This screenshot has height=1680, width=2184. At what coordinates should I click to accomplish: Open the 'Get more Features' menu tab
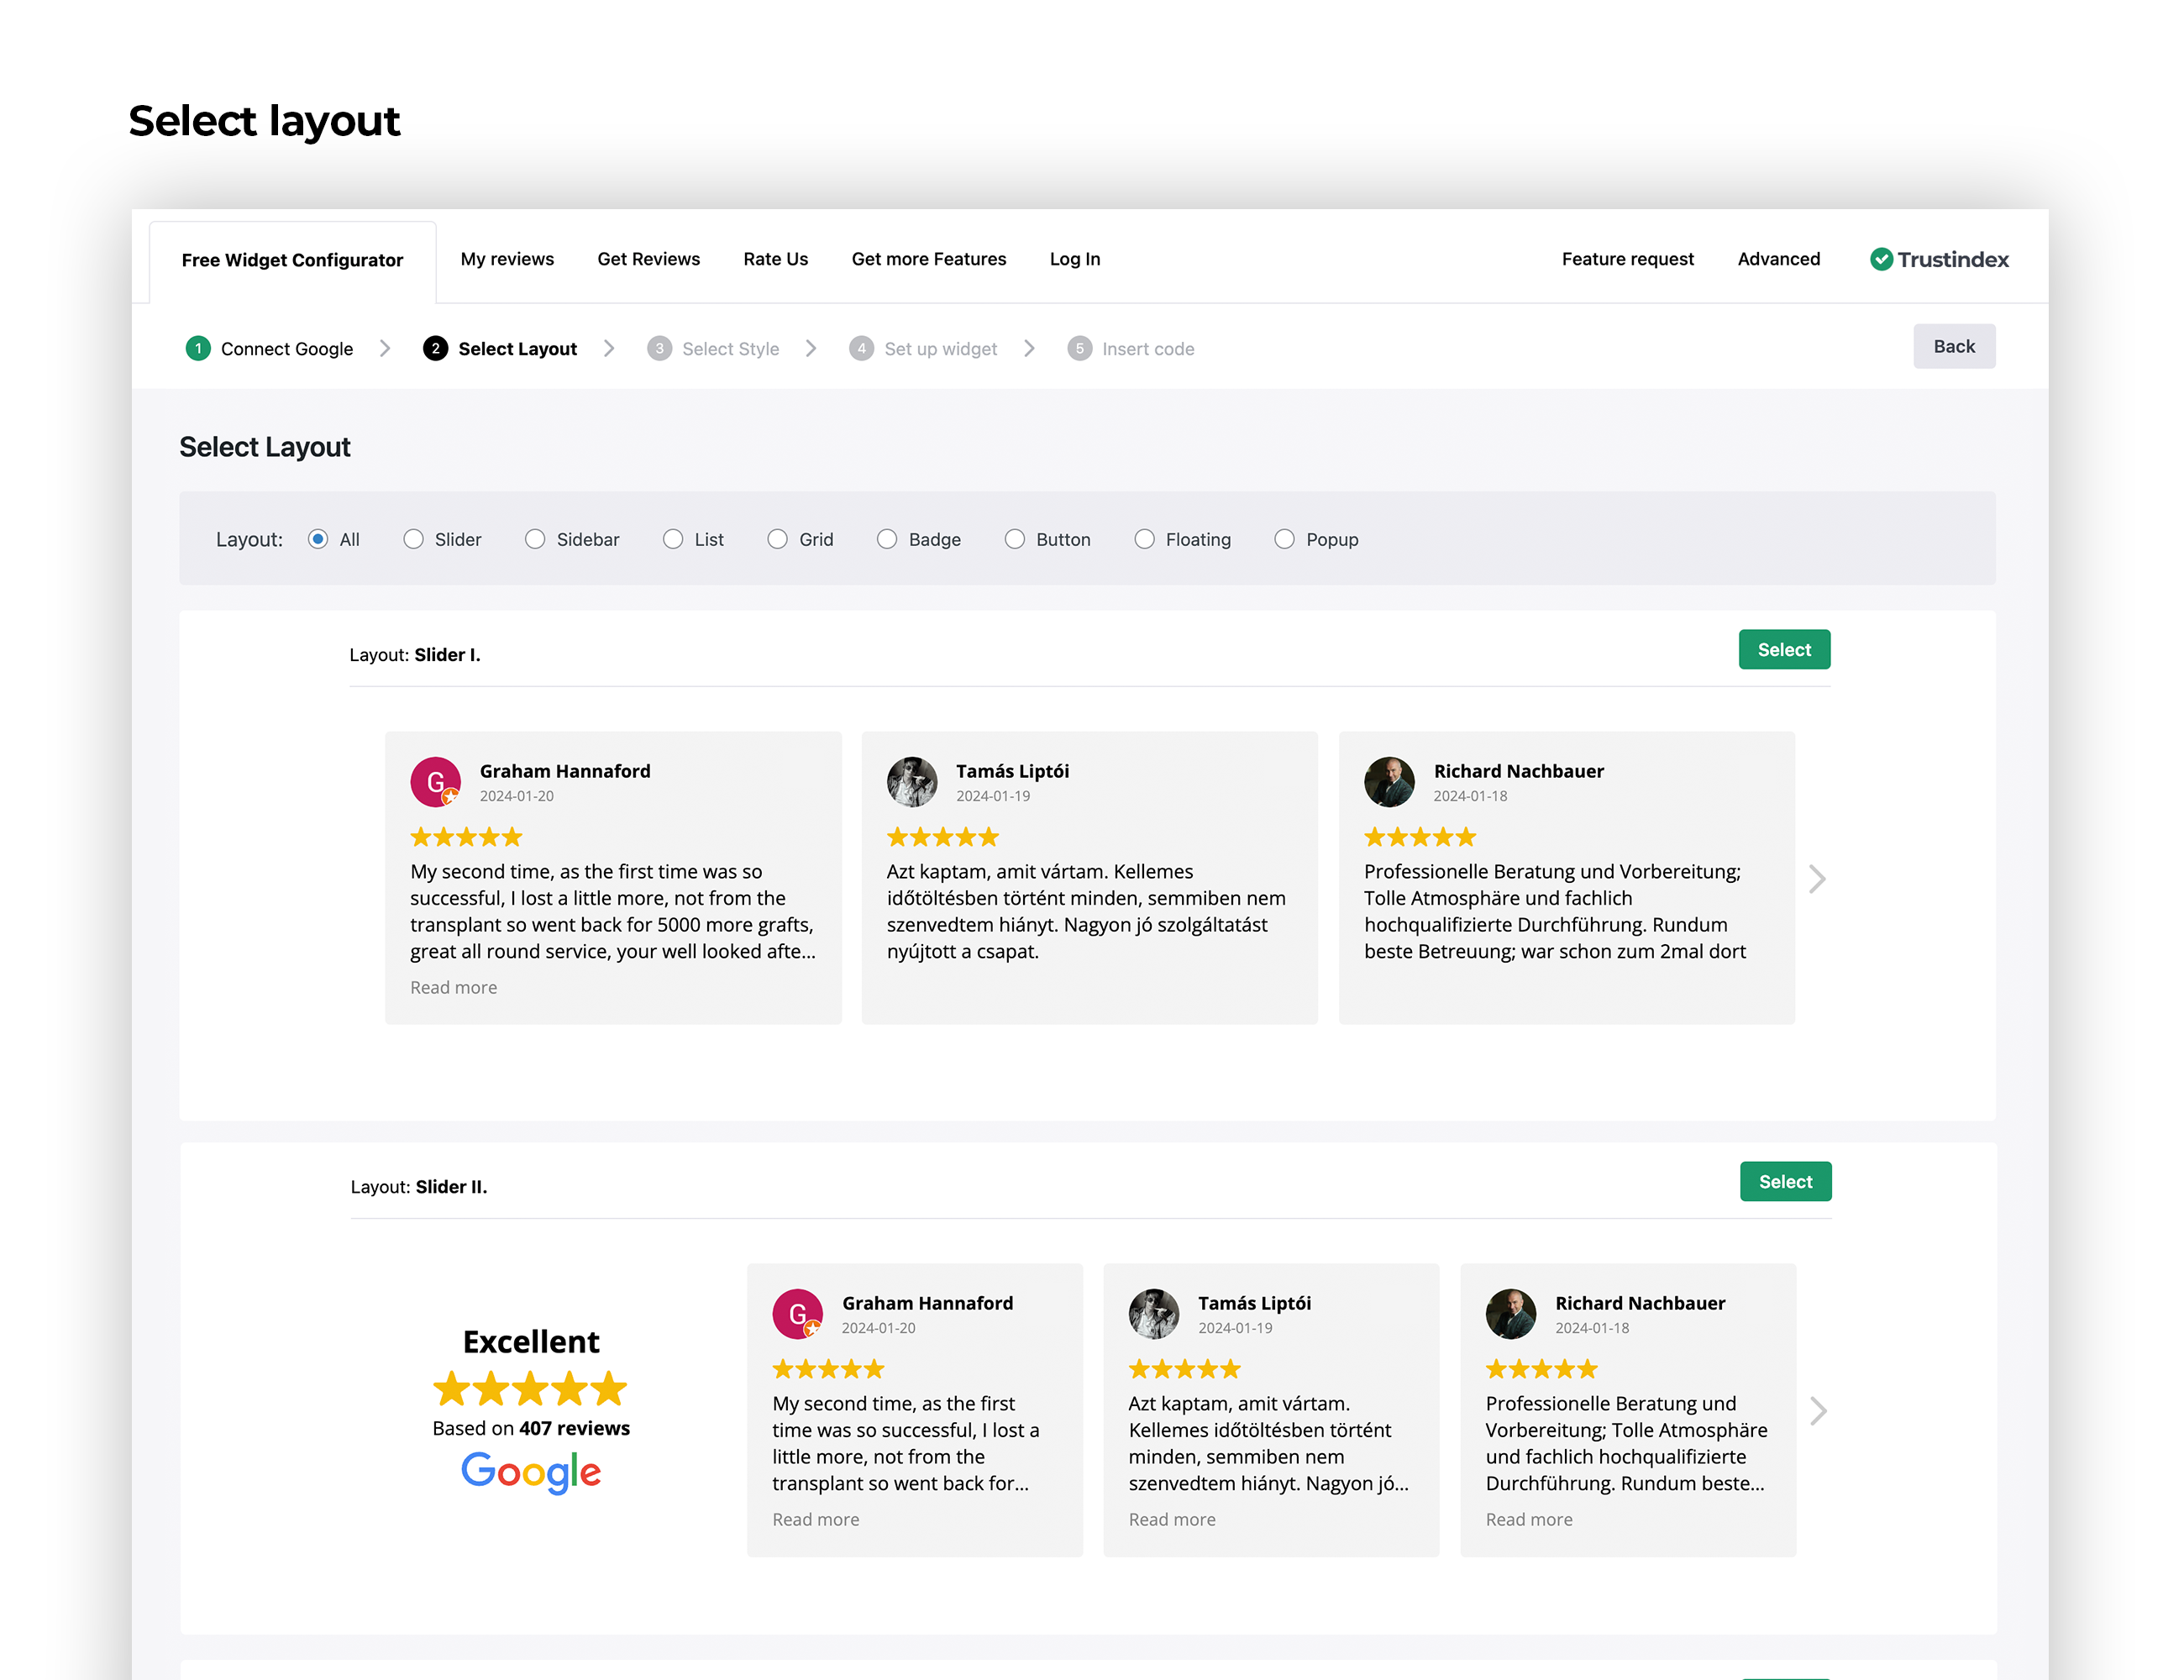pos(928,260)
